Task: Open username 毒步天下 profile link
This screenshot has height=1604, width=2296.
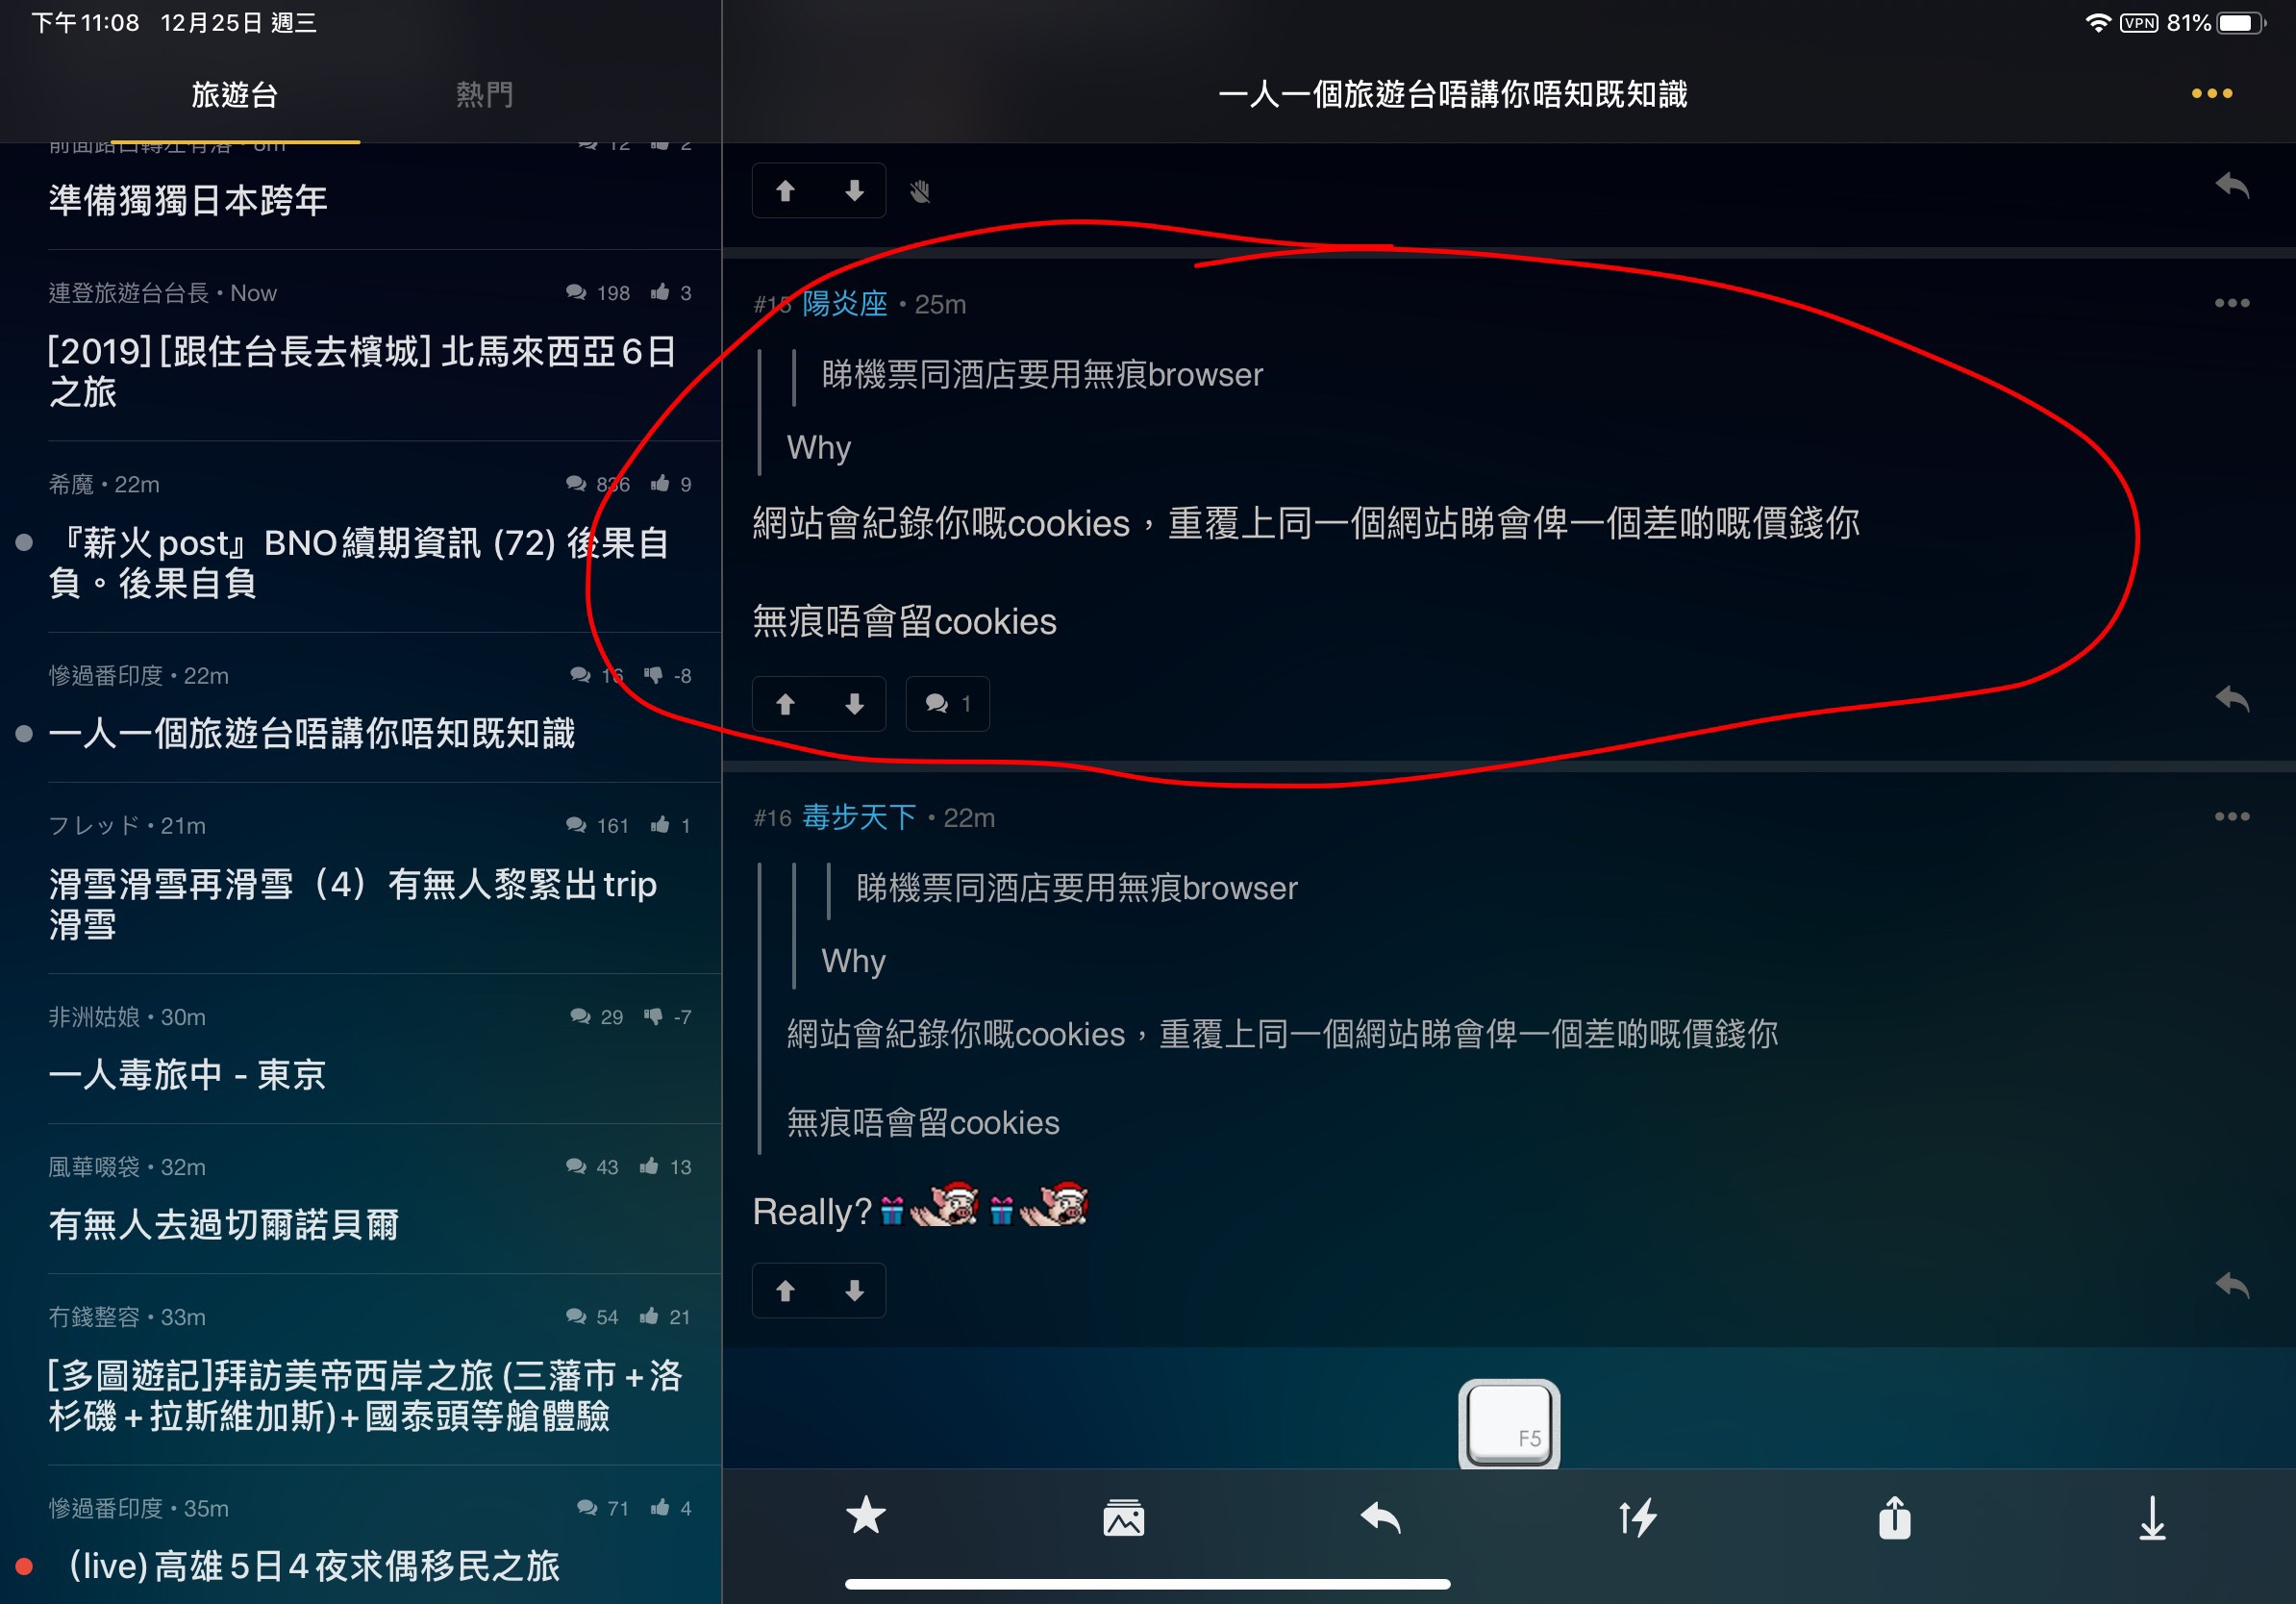Action: click(x=859, y=817)
